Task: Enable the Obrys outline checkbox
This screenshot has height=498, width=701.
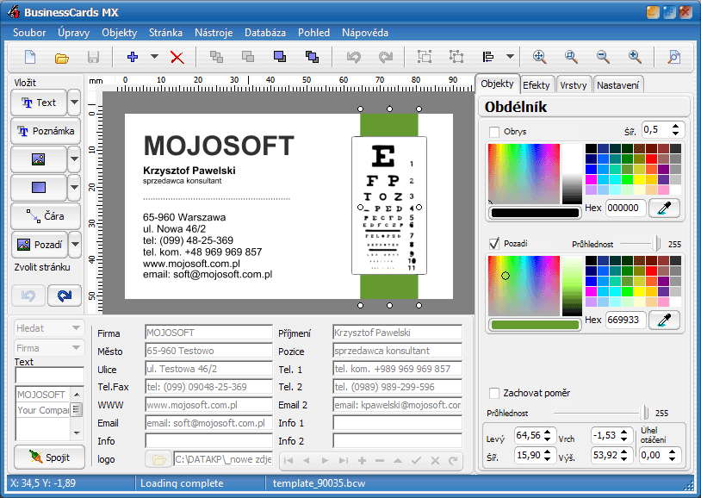Action: (x=494, y=132)
